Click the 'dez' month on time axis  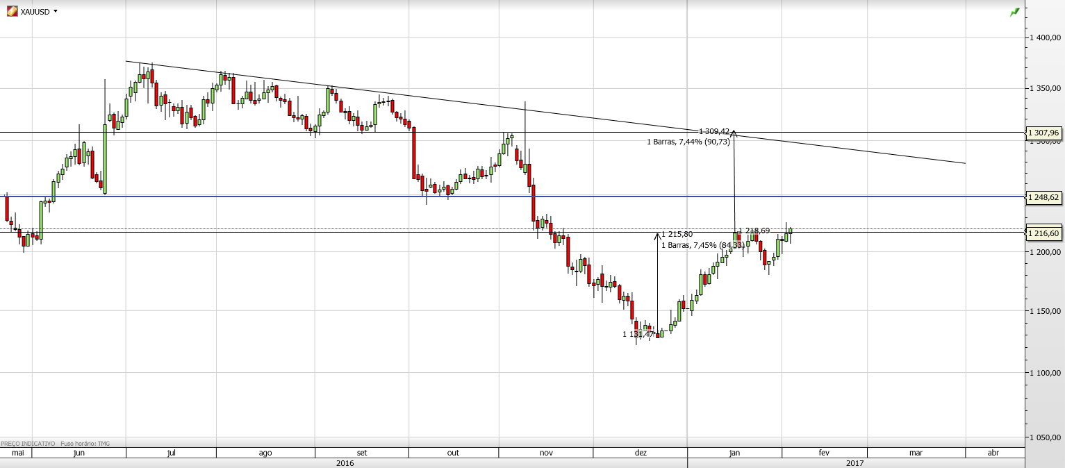(641, 453)
